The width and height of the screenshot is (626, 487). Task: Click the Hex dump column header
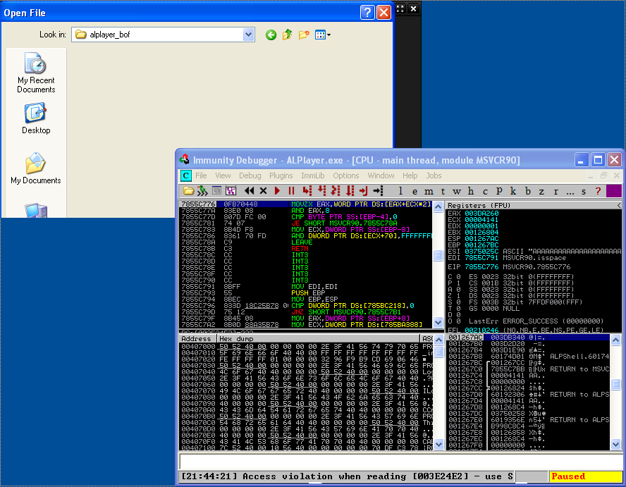pos(319,338)
